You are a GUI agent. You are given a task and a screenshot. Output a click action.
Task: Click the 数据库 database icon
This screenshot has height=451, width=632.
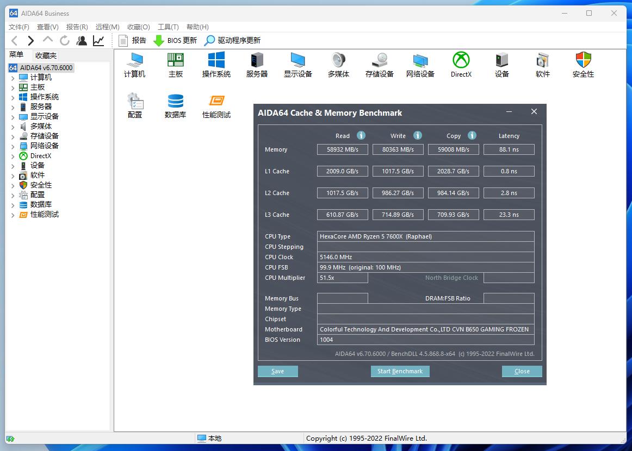tap(175, 105)
